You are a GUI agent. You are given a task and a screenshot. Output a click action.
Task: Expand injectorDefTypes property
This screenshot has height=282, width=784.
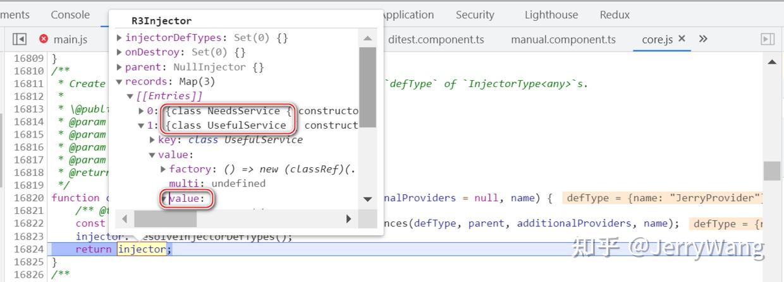[x=119, y=38]
